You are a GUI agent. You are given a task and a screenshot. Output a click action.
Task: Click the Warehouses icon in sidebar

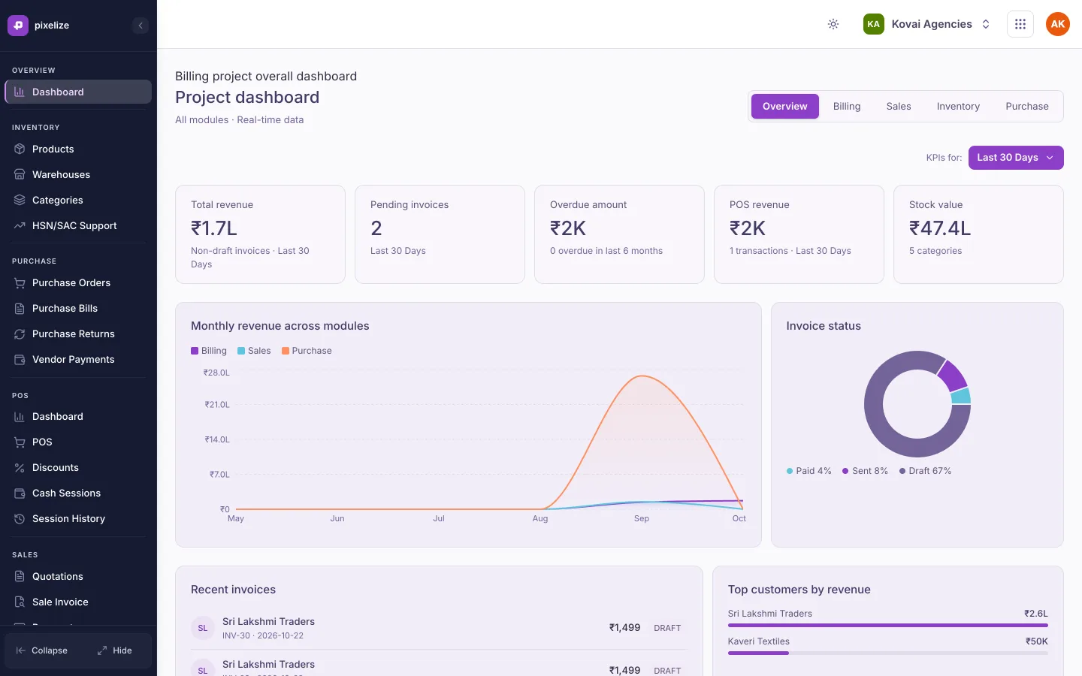pos(20,174)
